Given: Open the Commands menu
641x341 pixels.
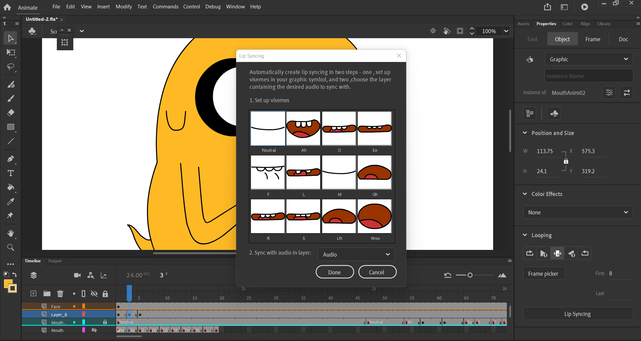Looking at the screenshot, I should [166, 7].
